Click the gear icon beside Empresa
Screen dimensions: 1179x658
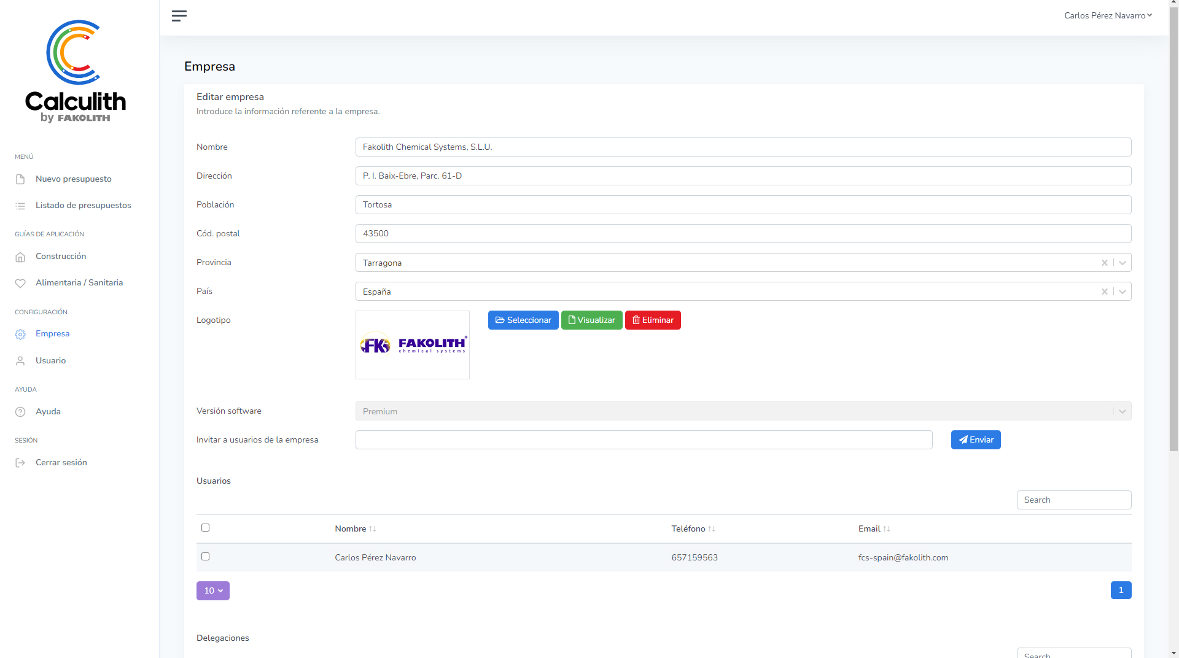(20, 335)
